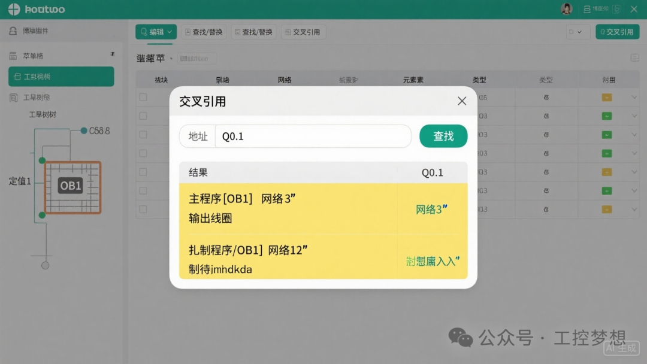Click the 网络3 link in results

[431, 210]
